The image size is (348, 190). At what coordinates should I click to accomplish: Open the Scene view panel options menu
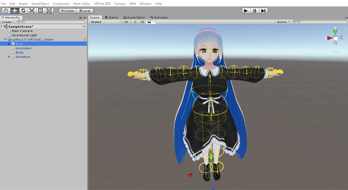click(x=346, y=17)
